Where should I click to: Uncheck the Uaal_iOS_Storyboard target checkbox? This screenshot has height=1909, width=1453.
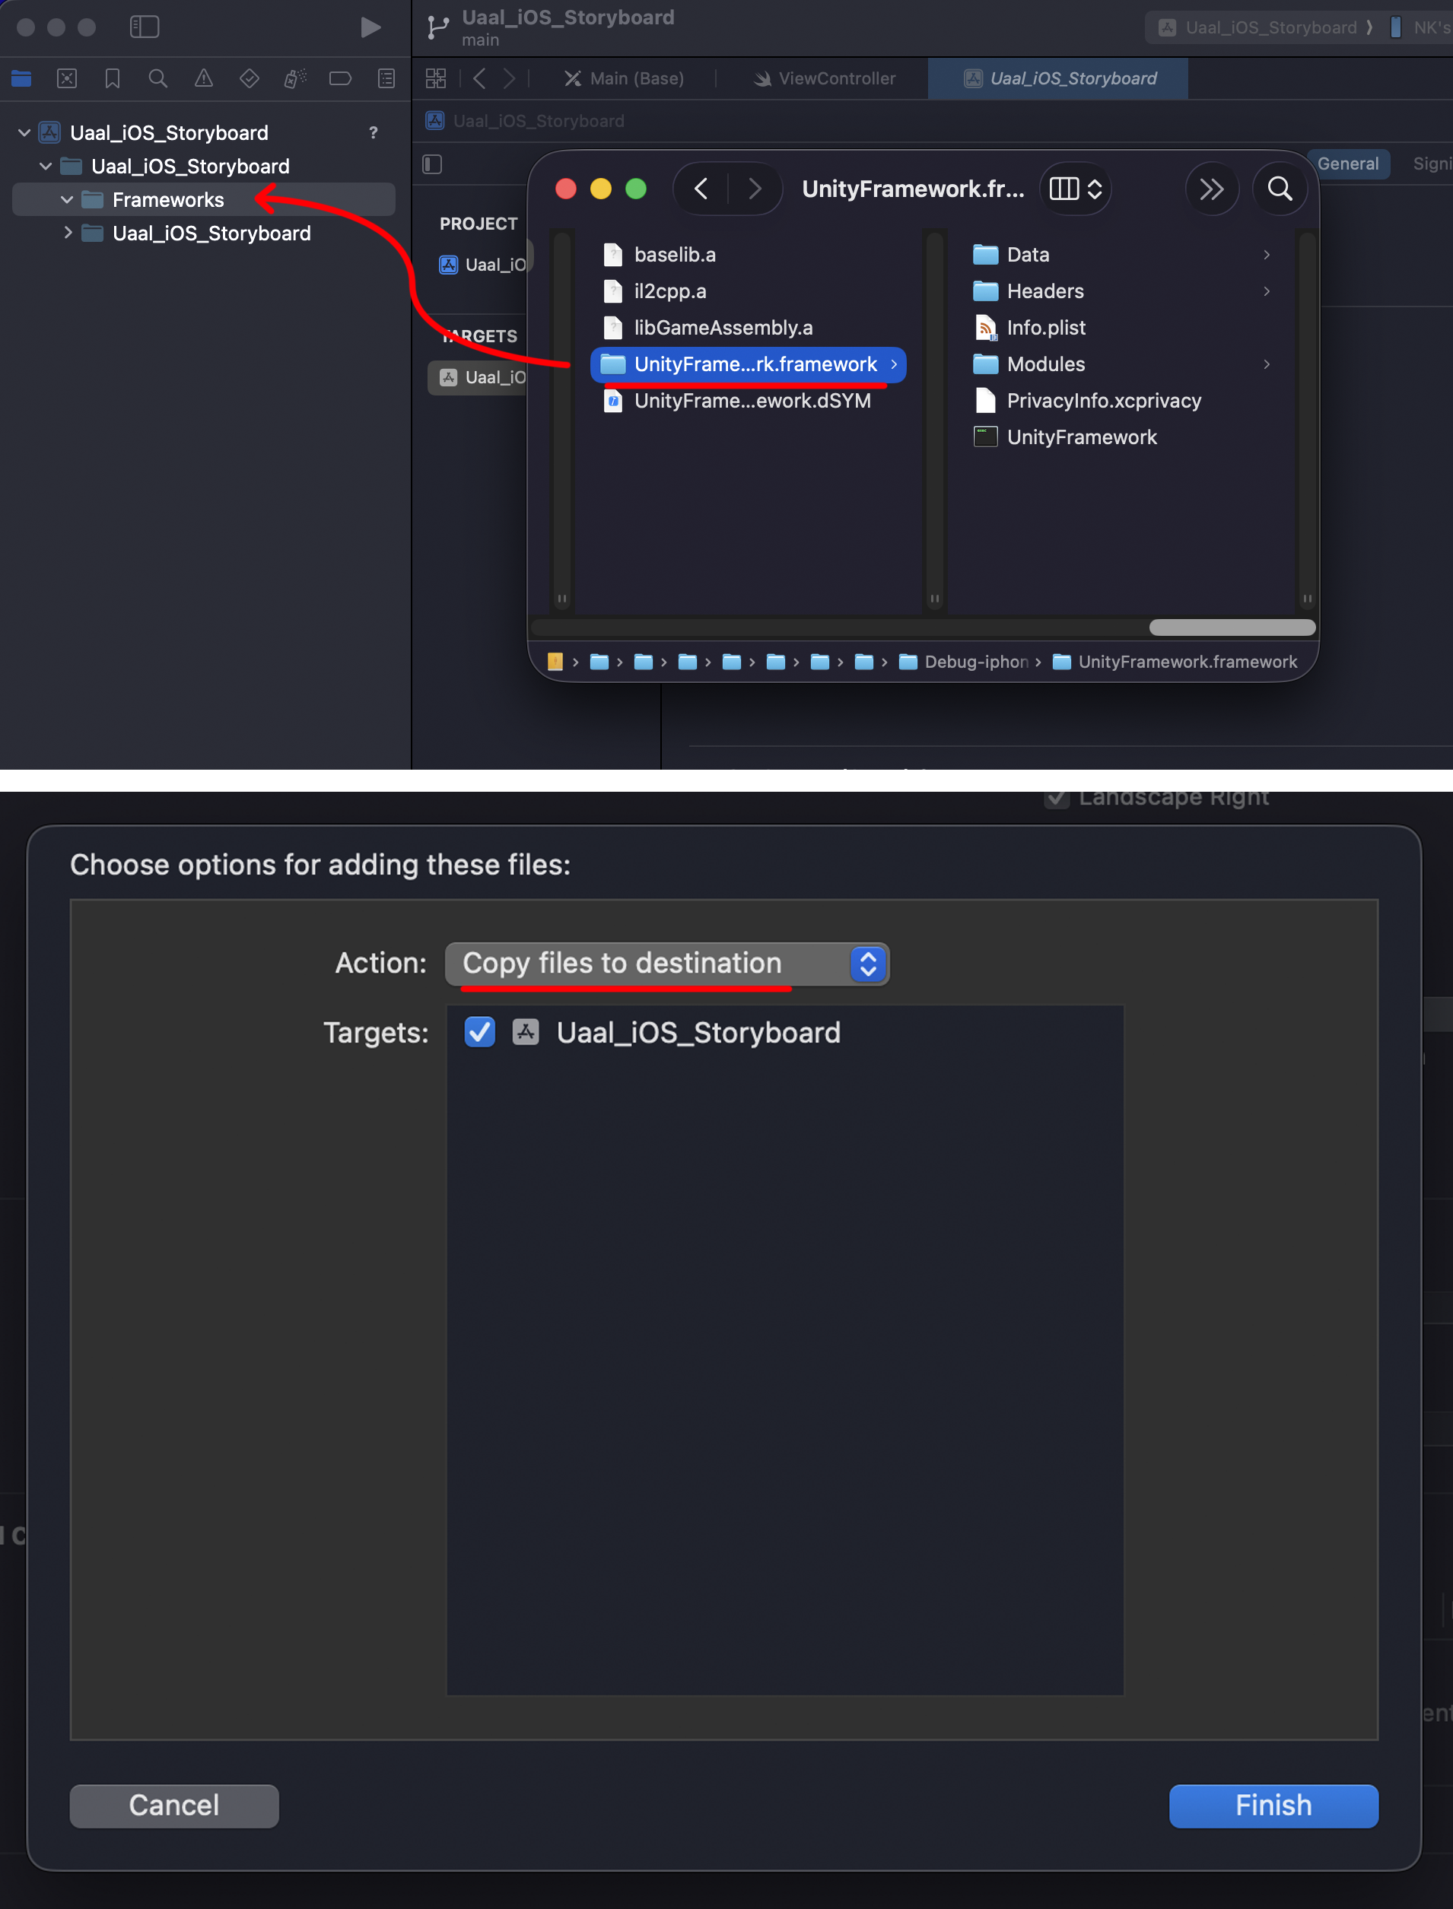point(479,1031)
